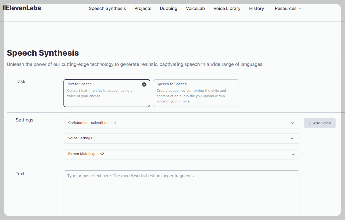345x220 pixels.
Task: Click the ElevenLabs logo
Action: (x=22, y=8)
